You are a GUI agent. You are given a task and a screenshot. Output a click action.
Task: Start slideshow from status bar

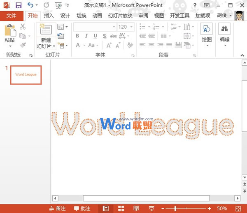[x=151, y=208]
